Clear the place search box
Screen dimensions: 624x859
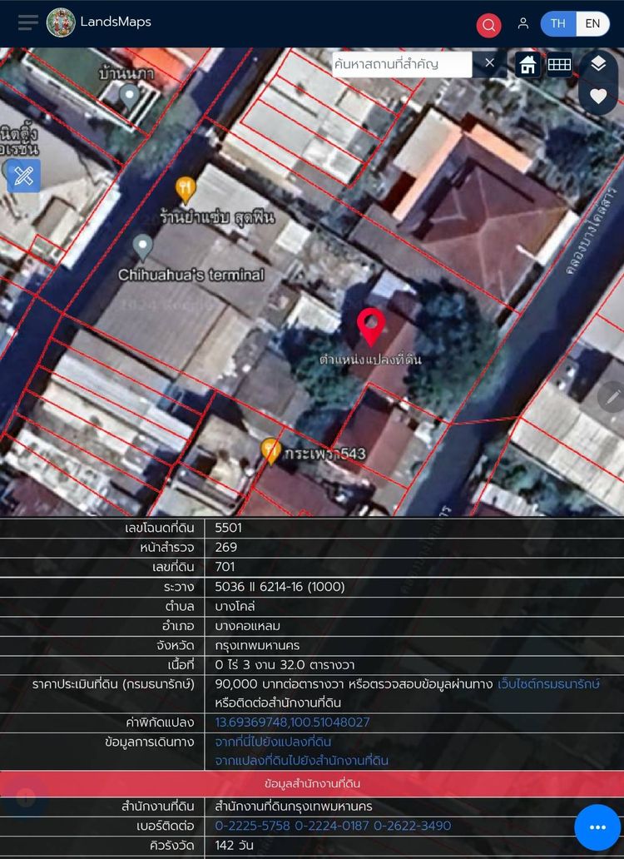pos(489,63)
